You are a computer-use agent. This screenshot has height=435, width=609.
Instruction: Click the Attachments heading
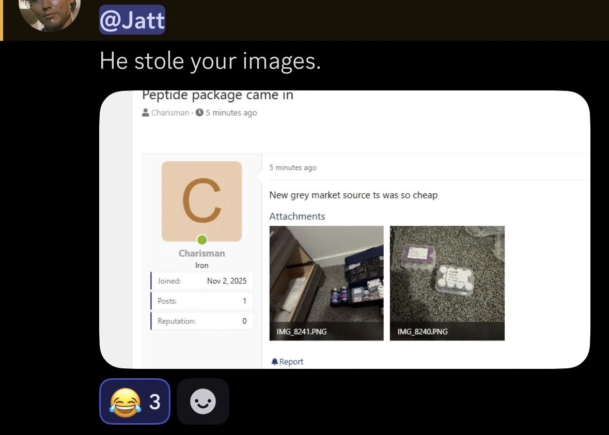coord(297,216)
